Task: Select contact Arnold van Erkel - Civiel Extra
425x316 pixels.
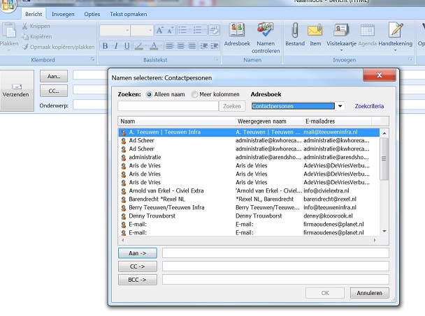Action: click(249, 190)
